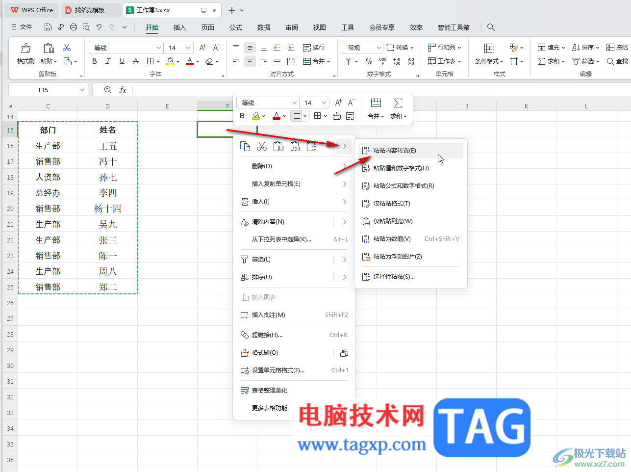Choose Format Cells (设置单元格格式) in context menu

coord(294,370)
